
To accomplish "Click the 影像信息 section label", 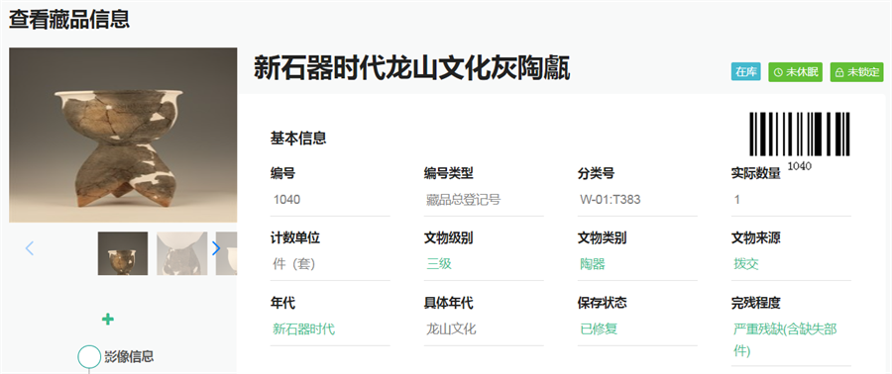I will [x=129, y=356].
